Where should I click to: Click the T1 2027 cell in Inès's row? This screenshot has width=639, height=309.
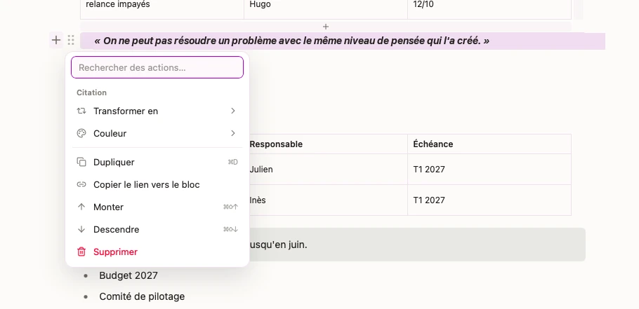click(489, 200)
